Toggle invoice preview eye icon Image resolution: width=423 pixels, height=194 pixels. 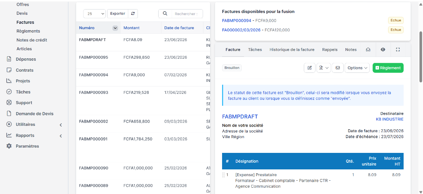point(383,50)
